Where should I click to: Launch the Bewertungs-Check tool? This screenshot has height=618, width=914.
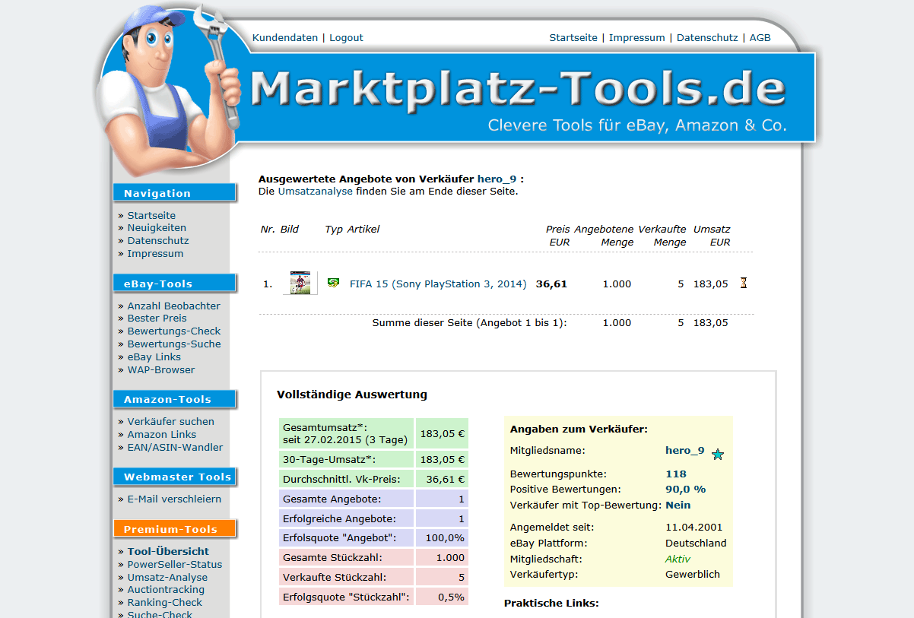174,331
